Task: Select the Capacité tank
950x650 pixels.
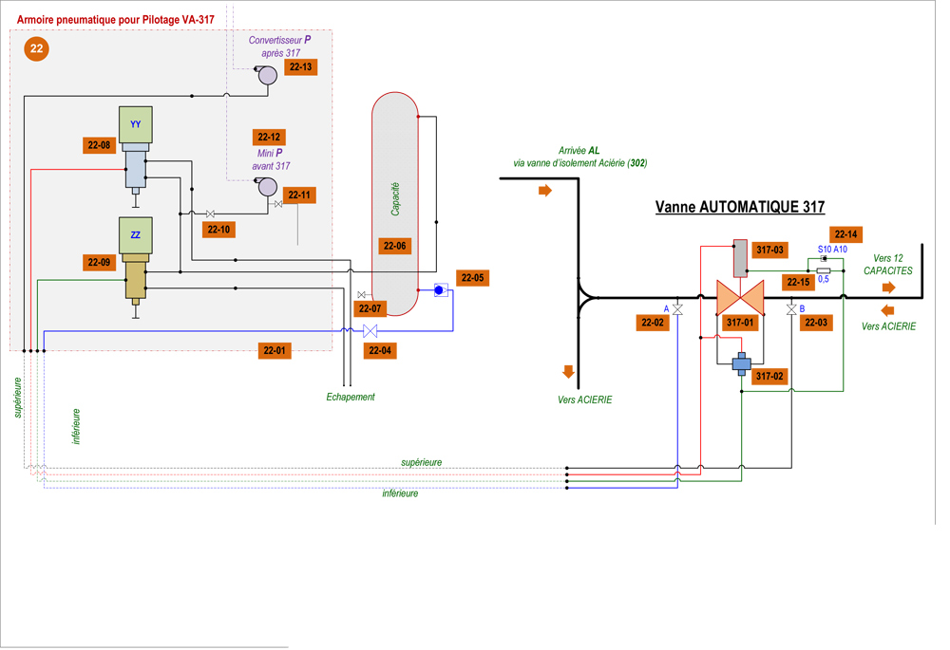Action: pos(395,204)
